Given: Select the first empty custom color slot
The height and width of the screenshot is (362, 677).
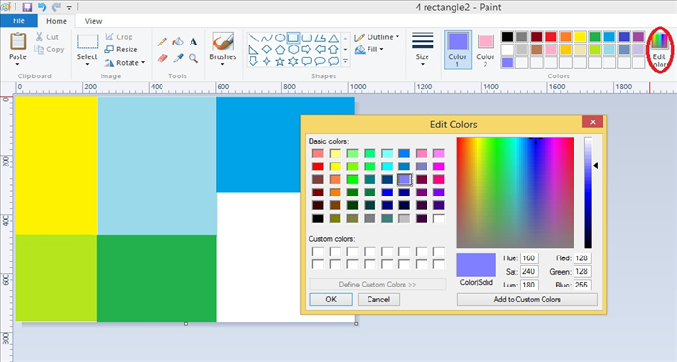Looking at the screenshot, I should [x=318, y=252].
